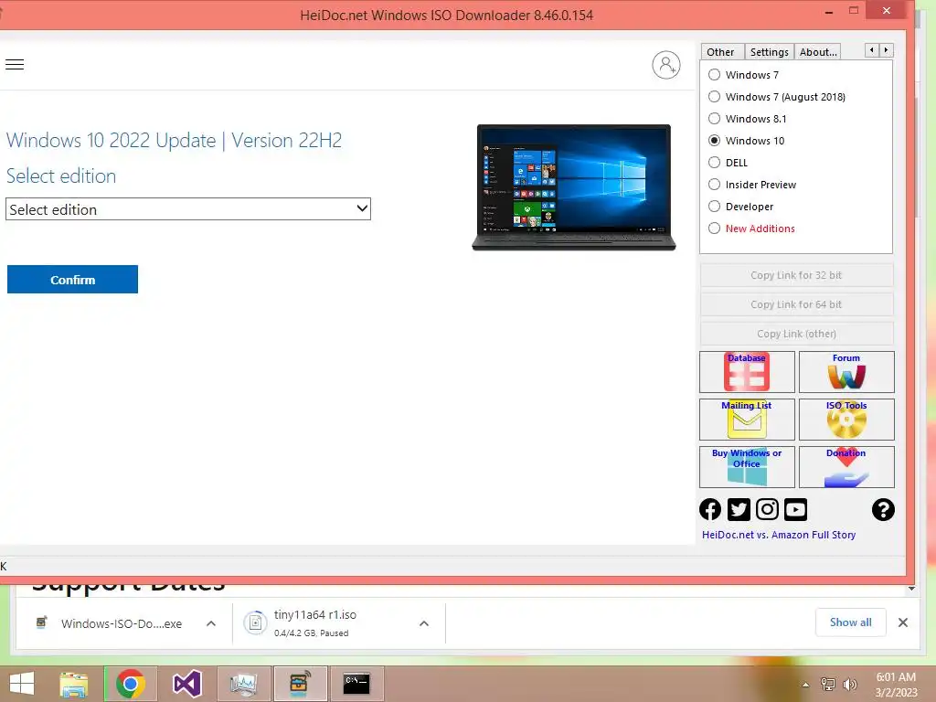The height and width of the screenshot is (702, 936).
Task: Open the ISO Tools tile
Action: point(846,419)
